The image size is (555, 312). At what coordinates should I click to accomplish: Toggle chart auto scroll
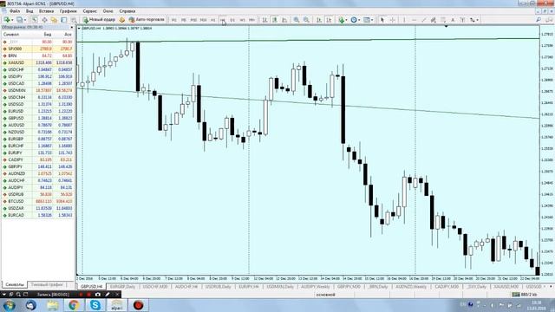[319, 20]
